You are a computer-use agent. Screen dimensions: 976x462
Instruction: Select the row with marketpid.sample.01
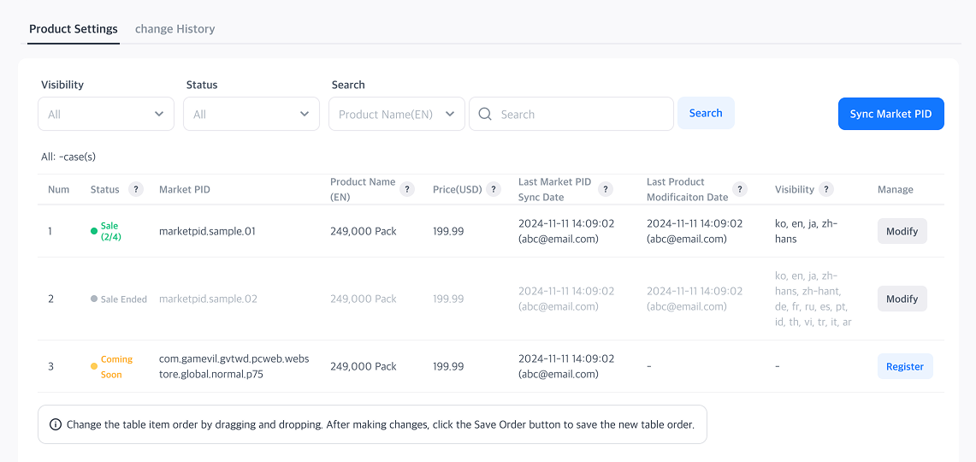(x=207, y=231)
